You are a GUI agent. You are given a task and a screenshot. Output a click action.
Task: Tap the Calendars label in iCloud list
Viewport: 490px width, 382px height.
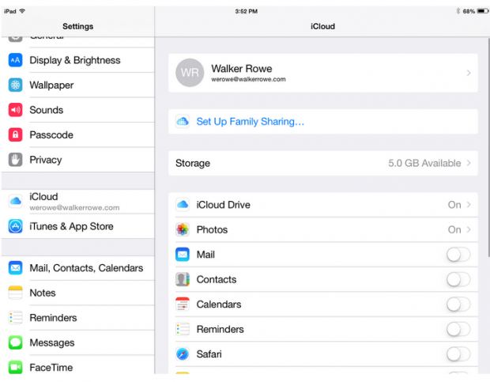click(x=219, y=304)
